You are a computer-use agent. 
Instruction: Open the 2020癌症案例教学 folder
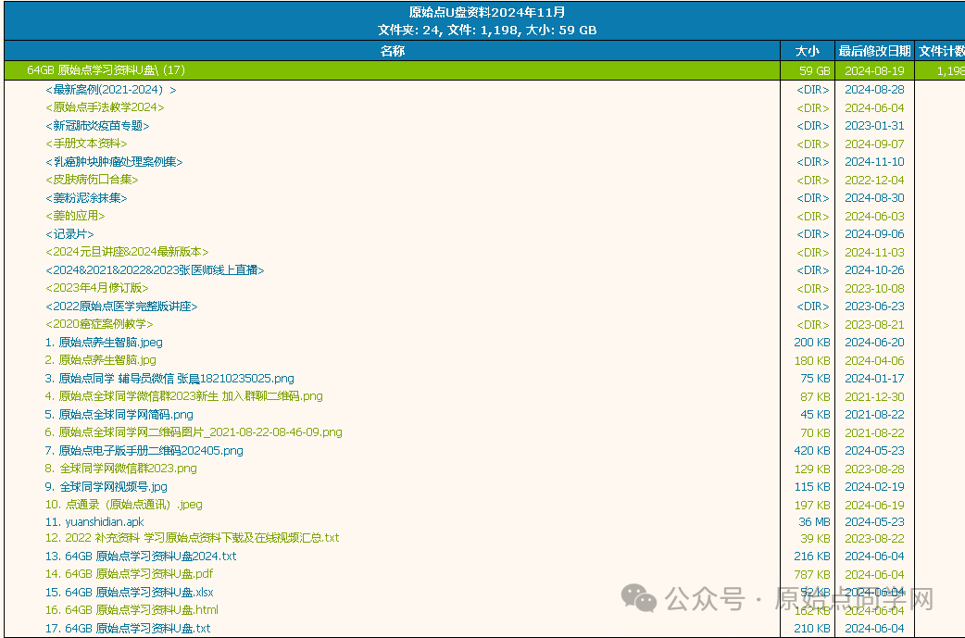[99, 324]
